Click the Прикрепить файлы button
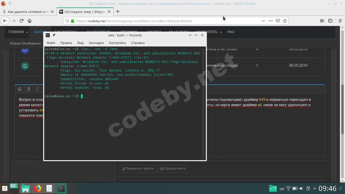 click(x=138, y=168)
